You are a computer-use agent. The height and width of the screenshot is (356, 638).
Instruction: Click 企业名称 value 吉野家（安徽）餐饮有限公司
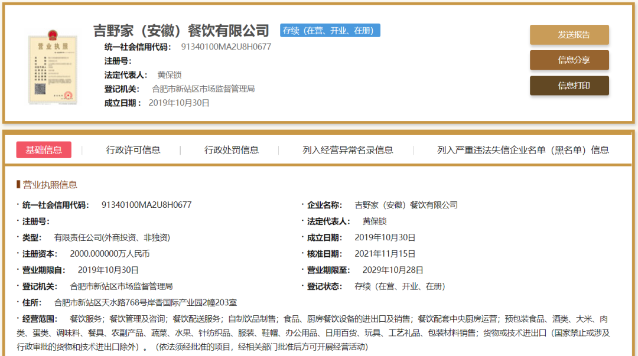[406, 205]
